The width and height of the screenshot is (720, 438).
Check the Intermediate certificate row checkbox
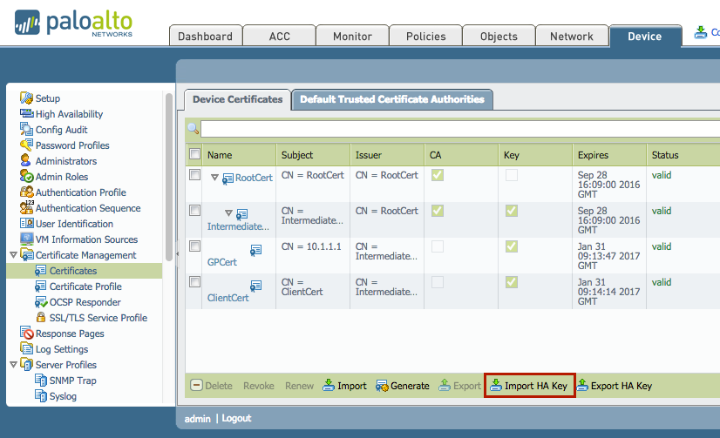(194, 211)
